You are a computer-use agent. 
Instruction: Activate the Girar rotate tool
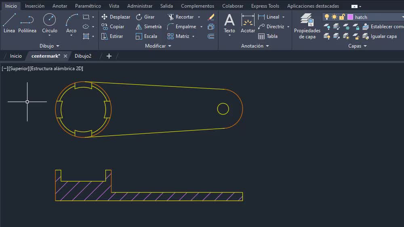click(x=145, y=17)
